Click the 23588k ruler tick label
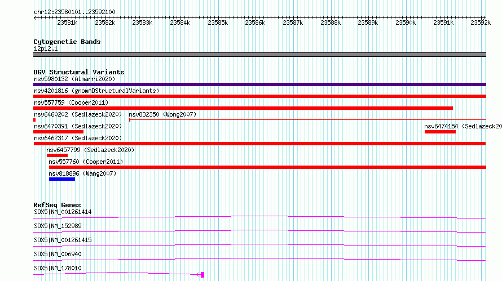The image size is (502, 281). (x=331, y=23)
